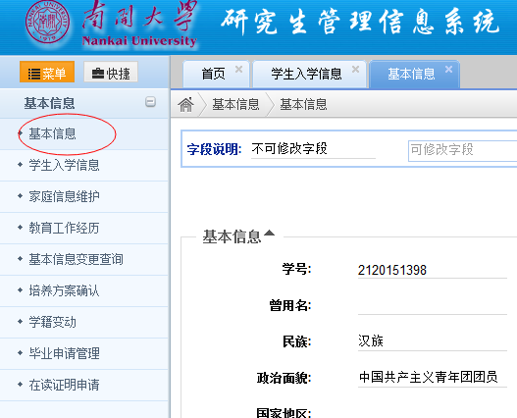Click the 可修改字段 input field
The image size is (517, 418).
[x=463, y=151]
